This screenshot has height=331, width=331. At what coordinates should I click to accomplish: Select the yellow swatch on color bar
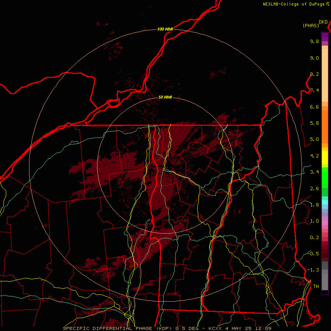click(x=325, y=157)
